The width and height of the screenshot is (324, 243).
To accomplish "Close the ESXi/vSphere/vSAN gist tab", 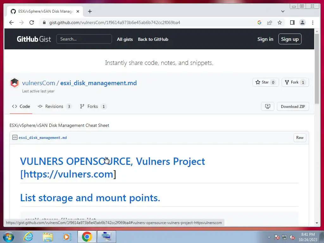I will coord(78,11).
